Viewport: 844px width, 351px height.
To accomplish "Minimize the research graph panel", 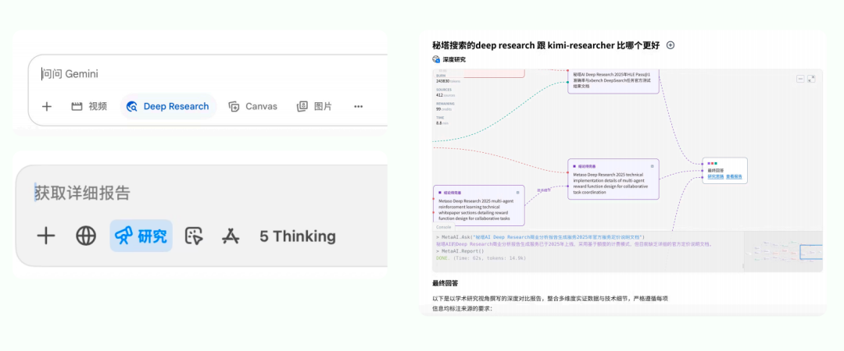I will 800,79.
